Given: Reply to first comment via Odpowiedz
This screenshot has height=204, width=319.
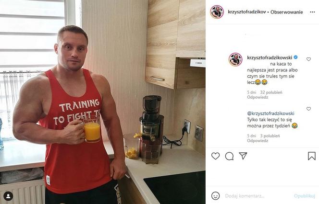Looking at the screenshot, I should click(258, 97).
